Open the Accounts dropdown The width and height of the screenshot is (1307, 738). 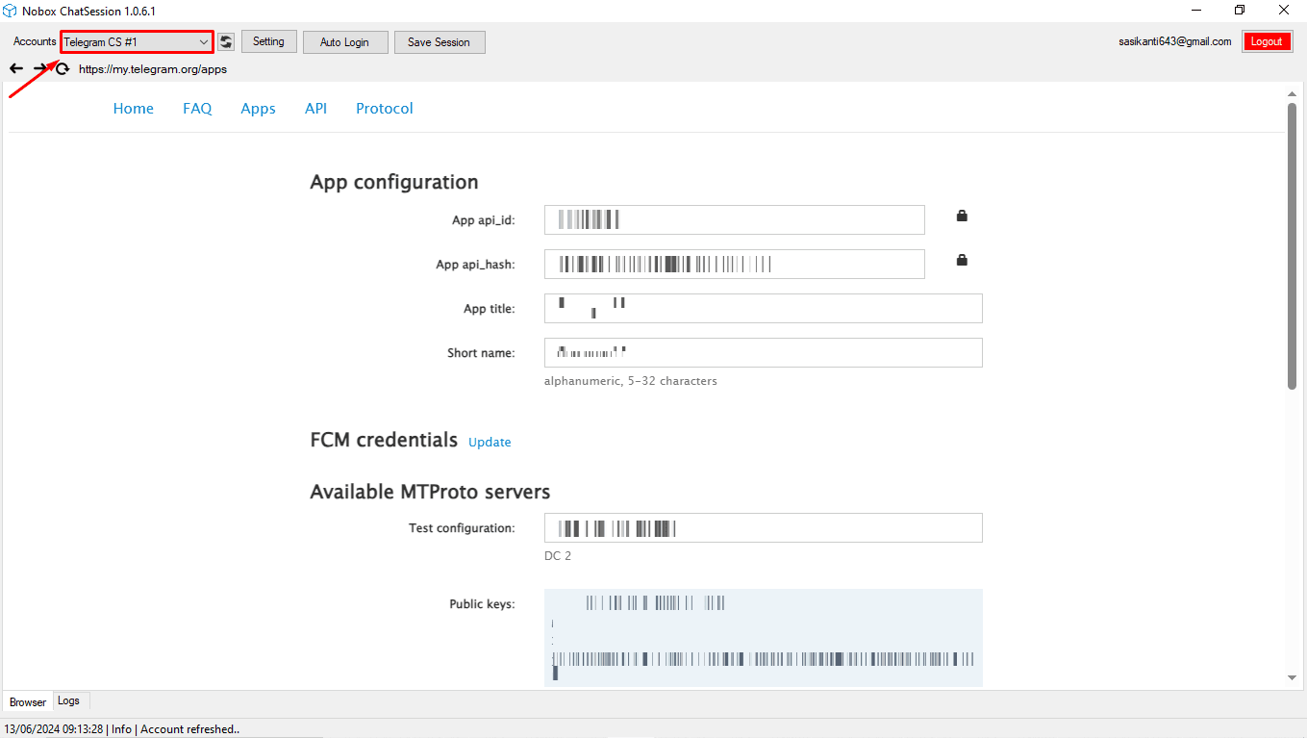(205, 41)
